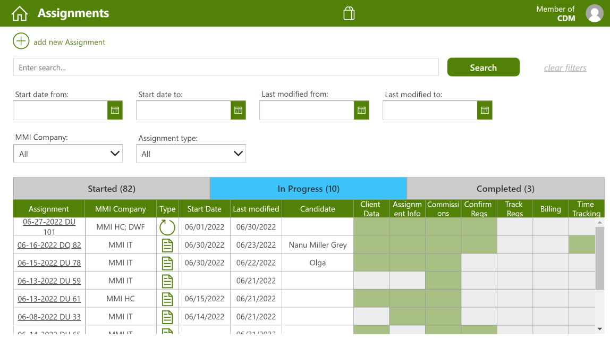This screenshot has width=610, height=338.
Task: Click the circular in-progress type icon for 06-27-2022 DU 101
Action: [167, 227]
